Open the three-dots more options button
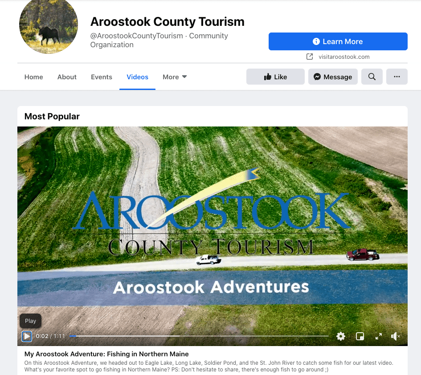Viewport: 421px width, 375px height. point(397,77)
